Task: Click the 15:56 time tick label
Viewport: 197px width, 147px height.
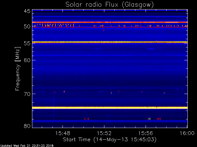Action: pos(146,134)
